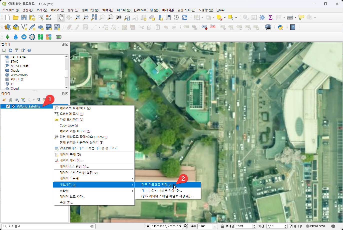
Task: Click the Statistical Summary sigma icon
Action: pos(270,17)
